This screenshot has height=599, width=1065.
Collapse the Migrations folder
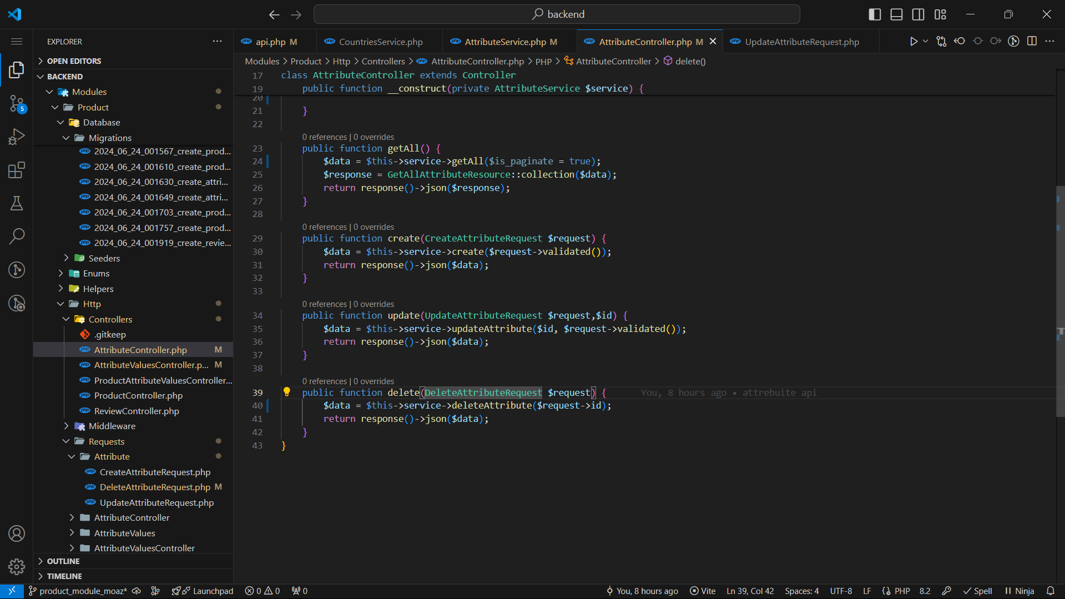(110, 138)
